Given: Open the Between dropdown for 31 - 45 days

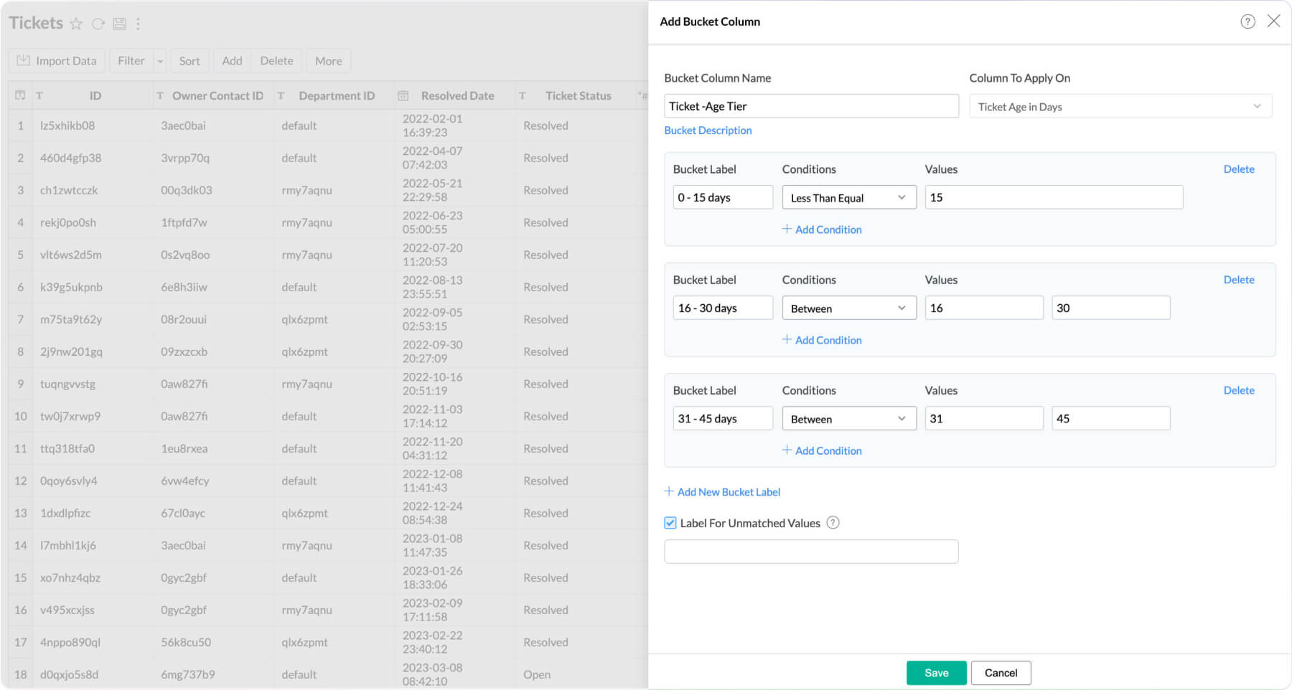Looking at the screenshot, I should [x=849, y=418].
